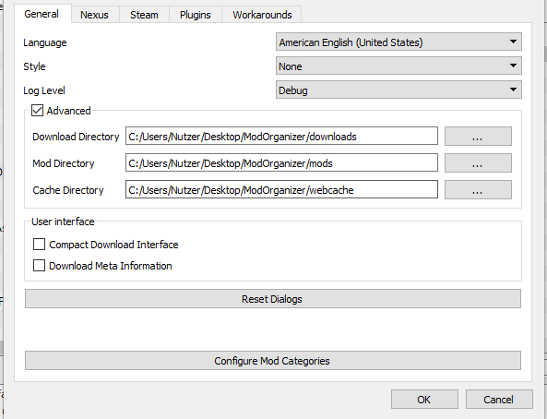Screen dimensions: 547x419
Task: Browse for Mod Directory with ... button
Action: coord(478,163)
